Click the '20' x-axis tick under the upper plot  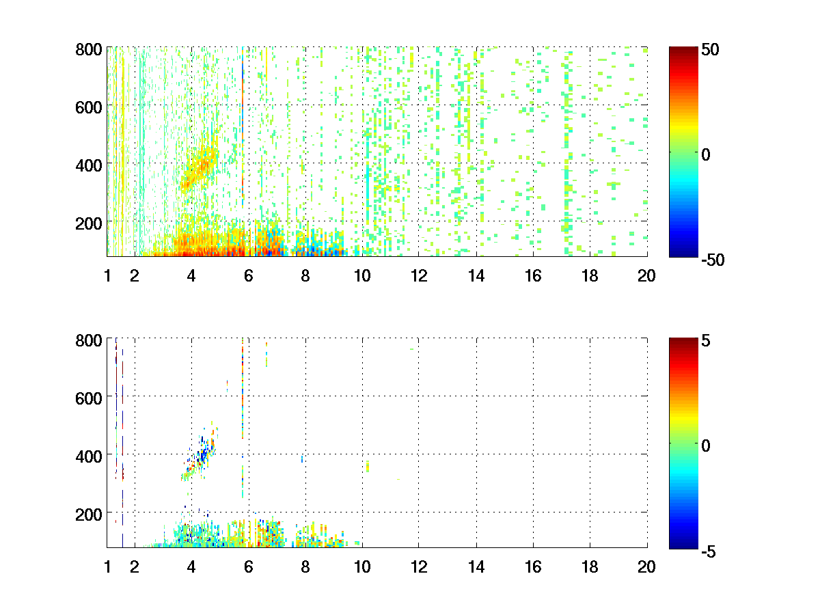click(647, 276)
